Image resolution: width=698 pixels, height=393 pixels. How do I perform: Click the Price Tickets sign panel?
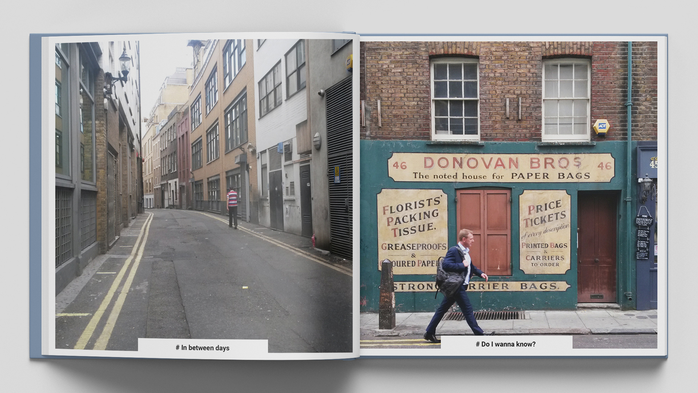[545, 231]
